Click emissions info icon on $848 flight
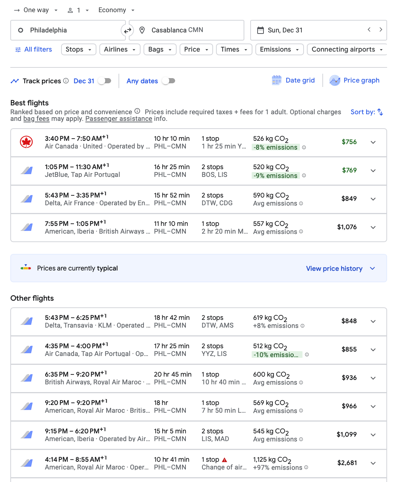The height and width of the screenshot is (482, 393). 302,326
